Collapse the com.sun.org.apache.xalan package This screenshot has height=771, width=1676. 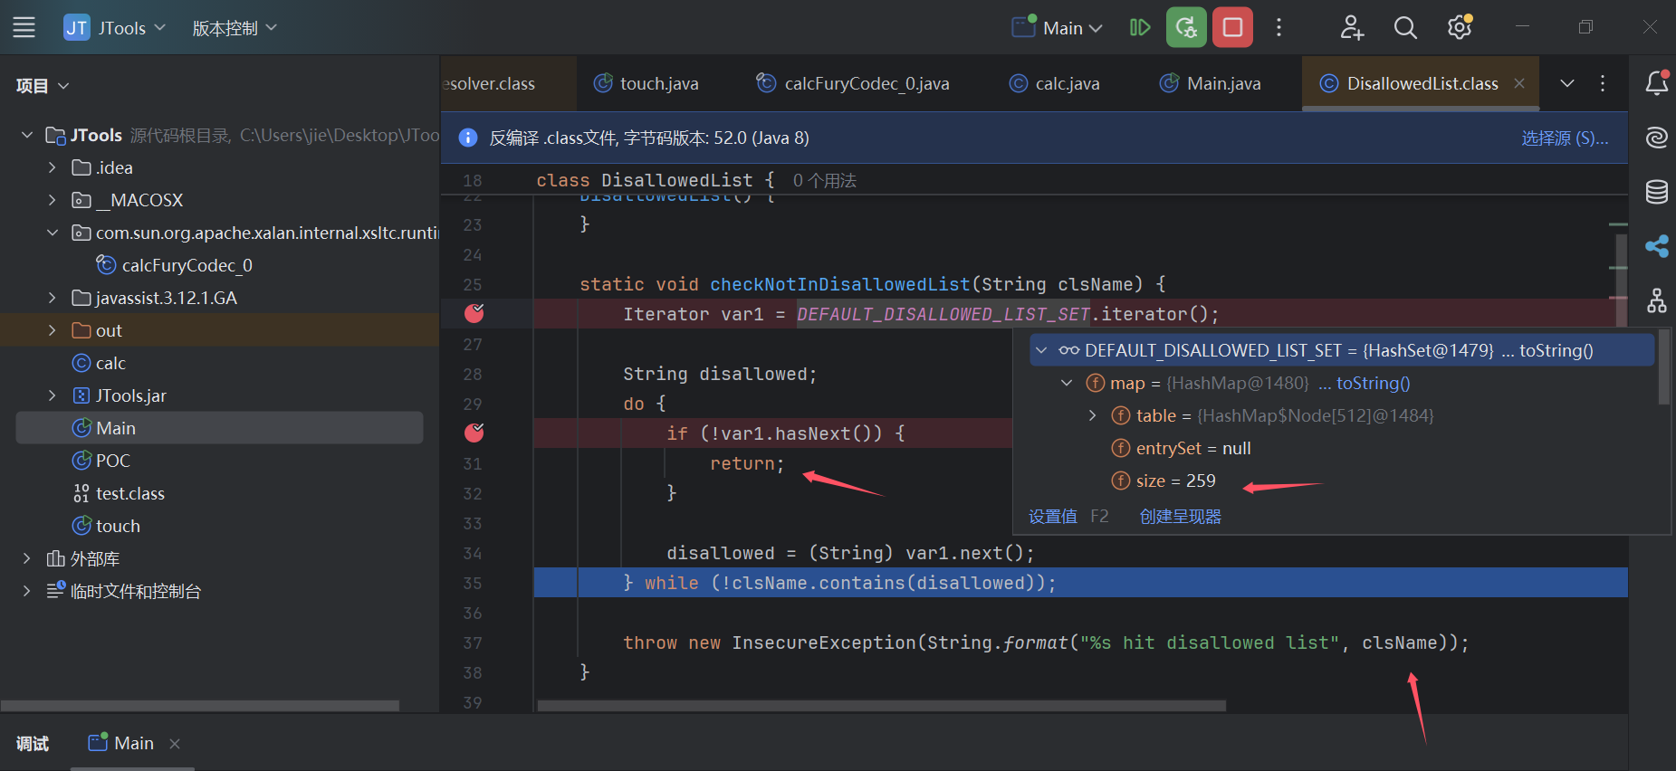53,233
